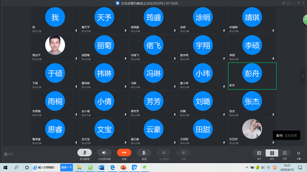Enter fullscreen mode from title bar
This screenshot has height=172, width=307.
(289, 3)
